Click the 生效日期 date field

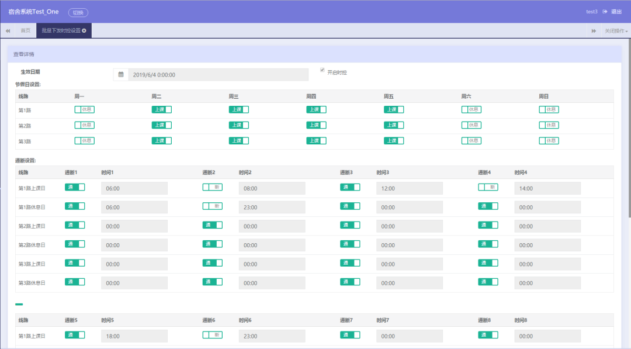click(x=219, y=74)
